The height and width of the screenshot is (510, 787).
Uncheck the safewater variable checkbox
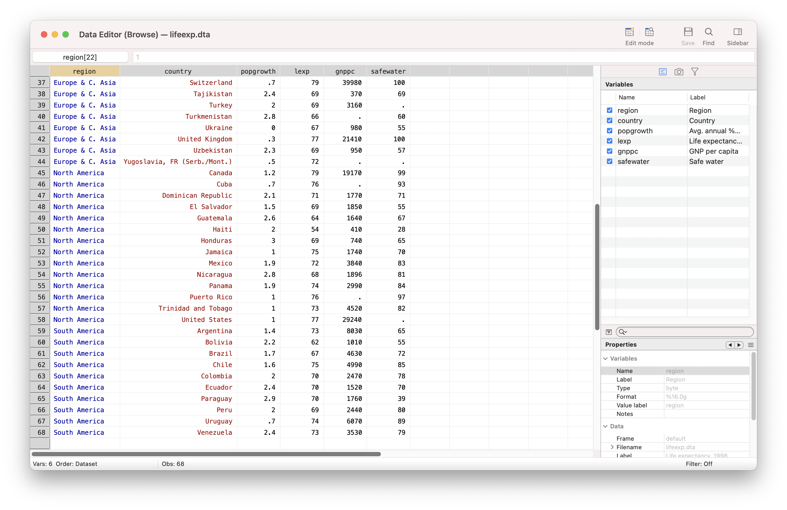tap(609, 162)
